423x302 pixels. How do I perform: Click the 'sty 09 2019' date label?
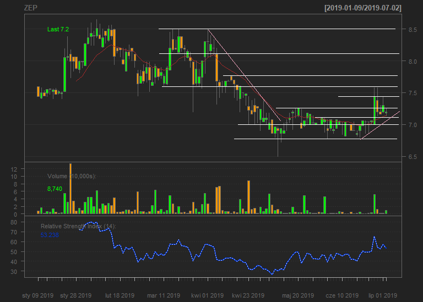pyautogui.click(x=38, y=295)
